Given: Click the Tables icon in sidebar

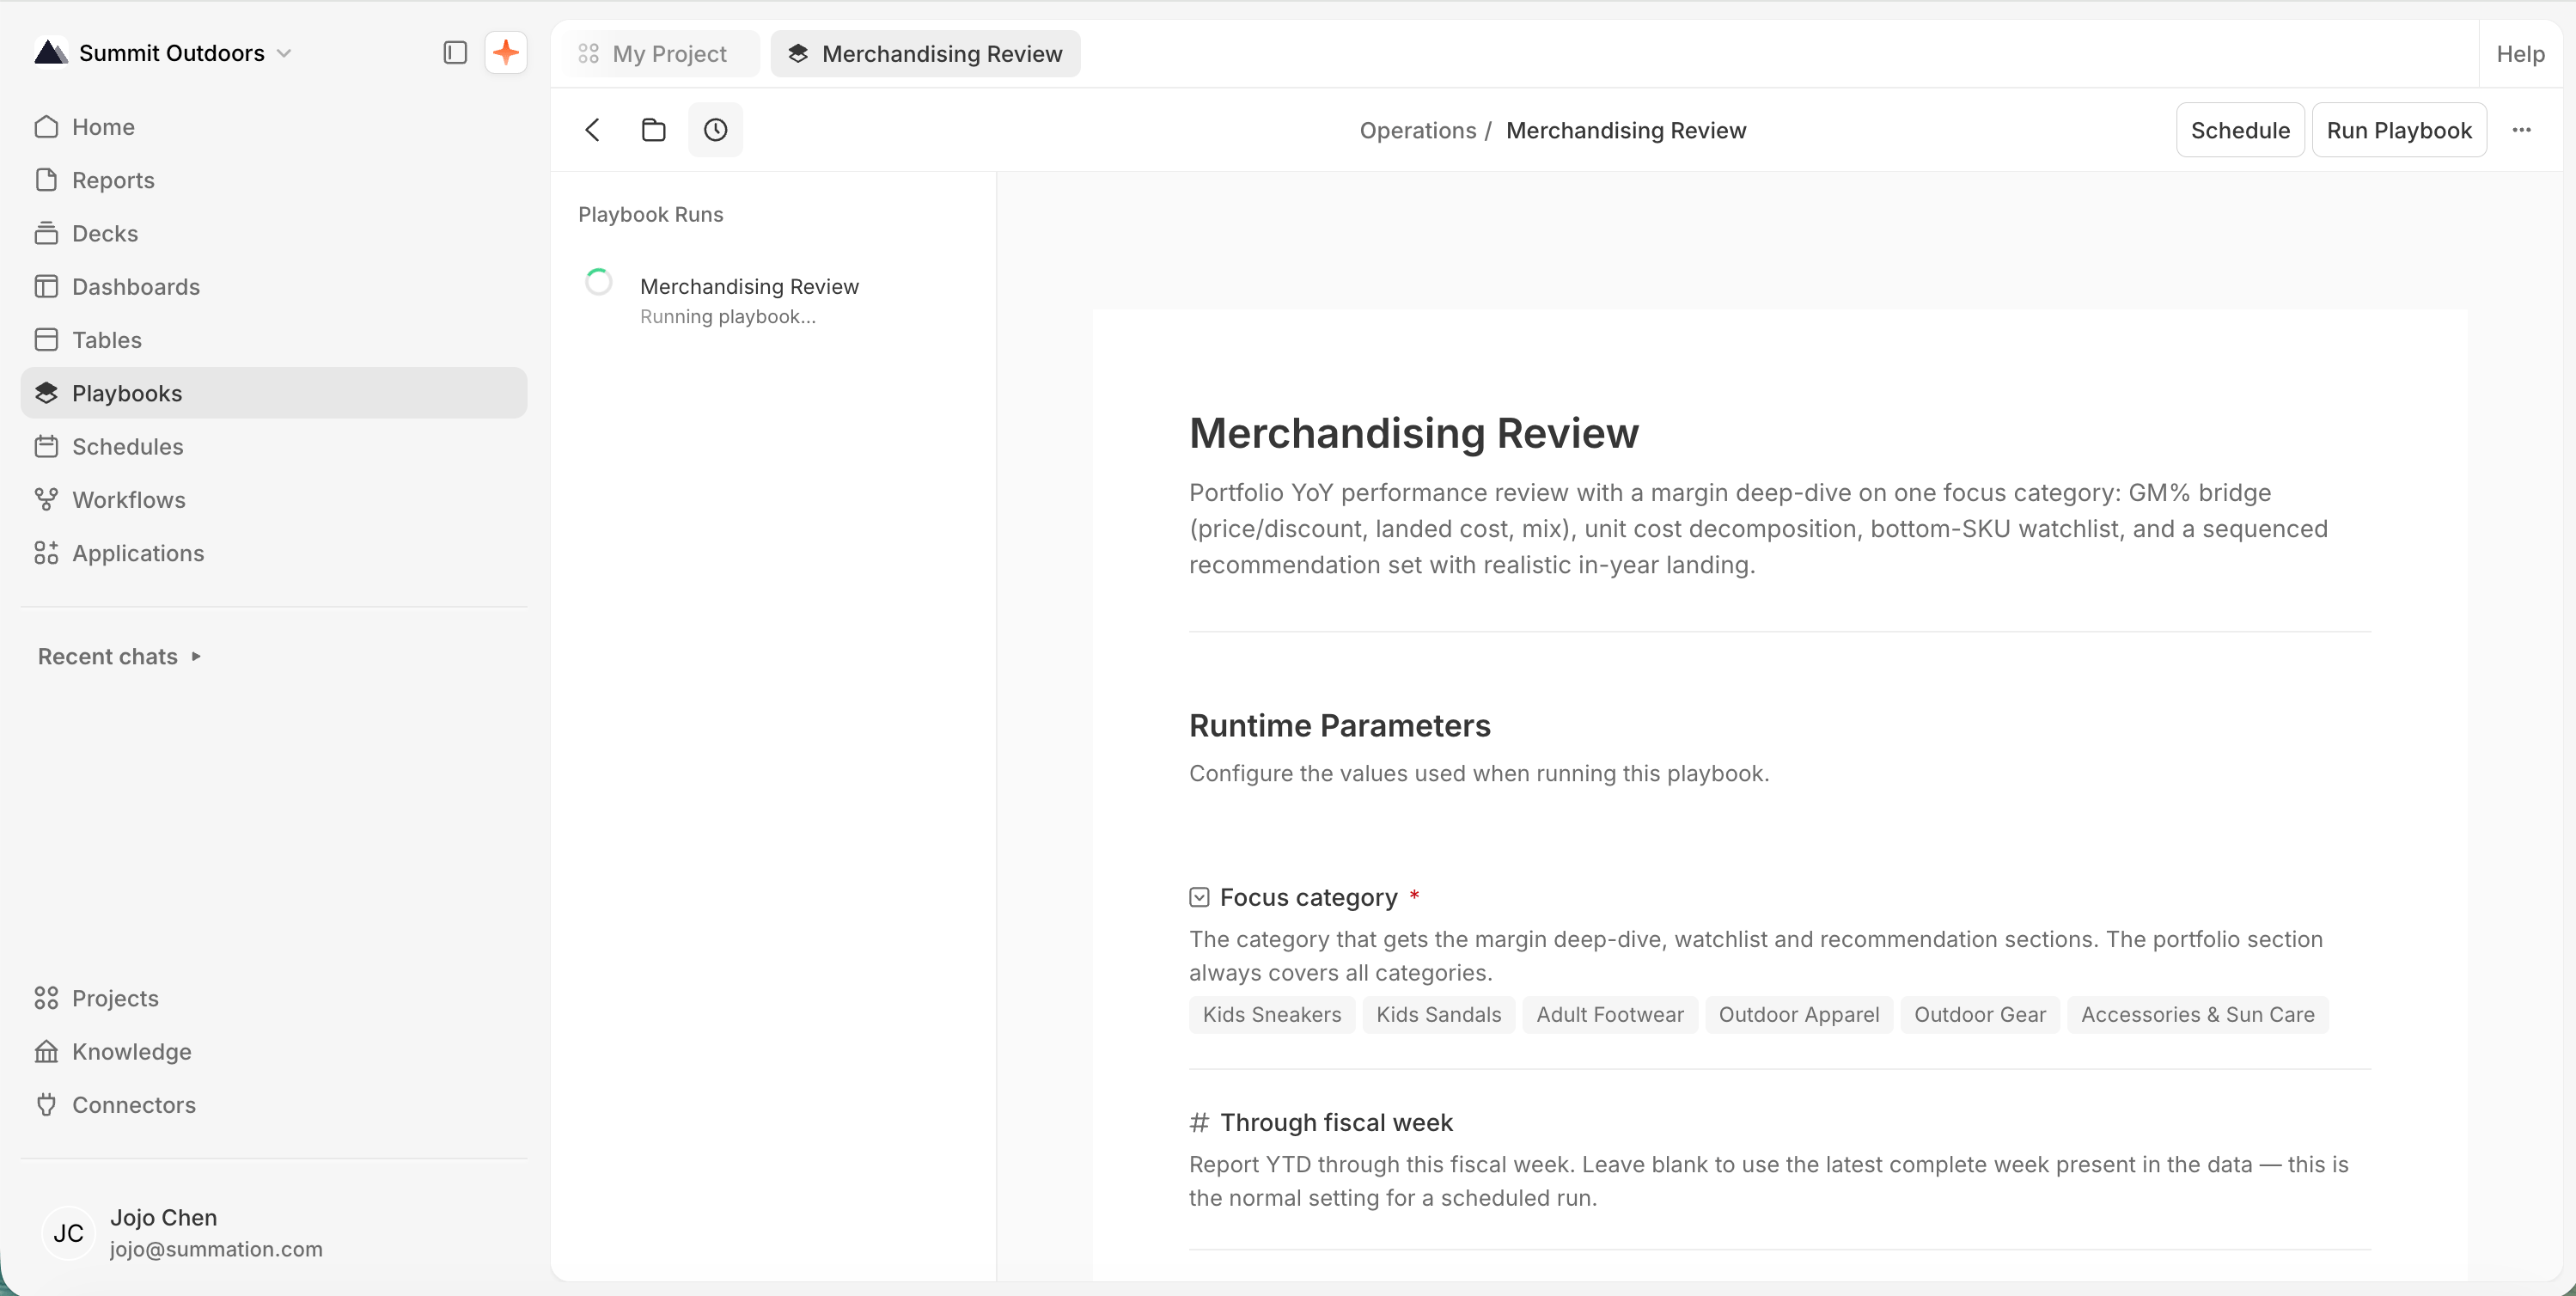Looking at the screenshot, I should (46, 340).
